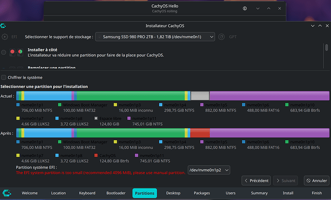Viewport: 331px width, 200px height.
Task: Open the storage device dropdown for Samsung SSD
Action: (x=155, y=36)
